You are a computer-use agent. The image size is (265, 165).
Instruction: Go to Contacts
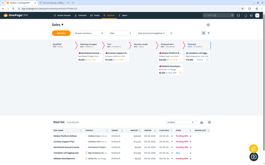81,15
